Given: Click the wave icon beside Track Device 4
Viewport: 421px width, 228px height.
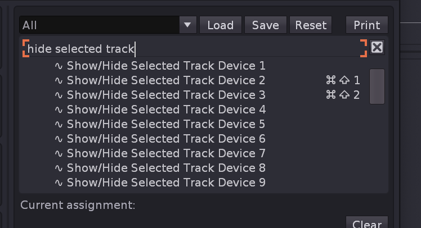Looking at the screenshot, I should pos(59,110).
